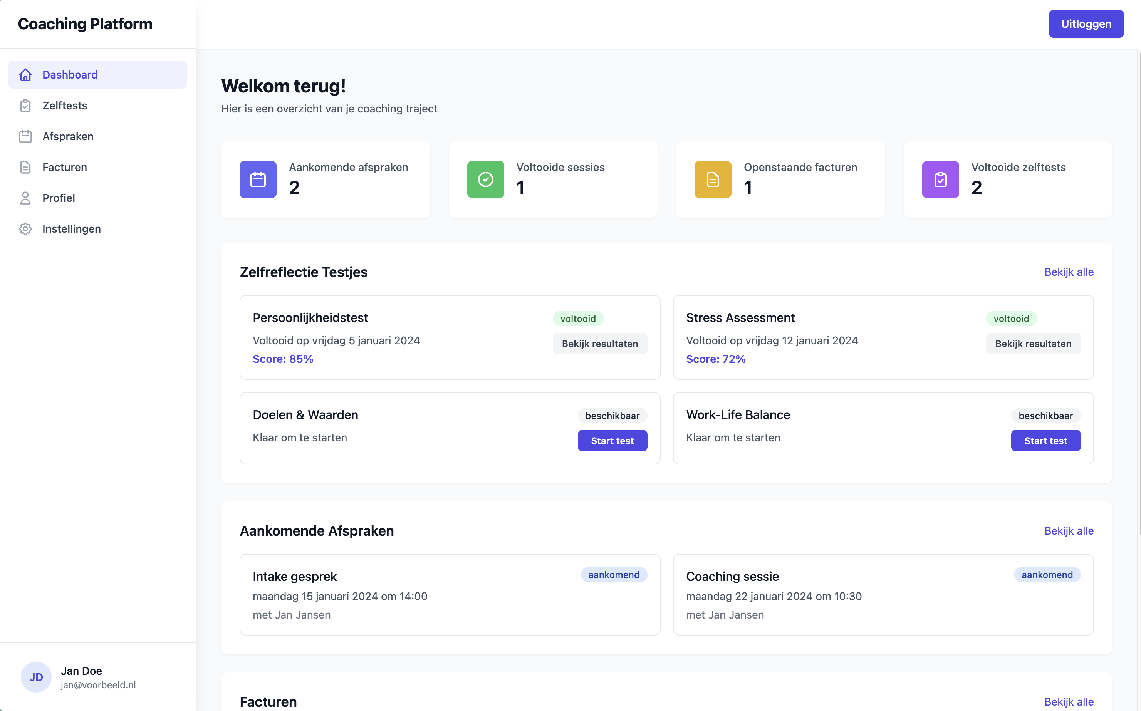Open Profiel using the person icon
This screenshot has height=711, width=1141.
[25, 198]
